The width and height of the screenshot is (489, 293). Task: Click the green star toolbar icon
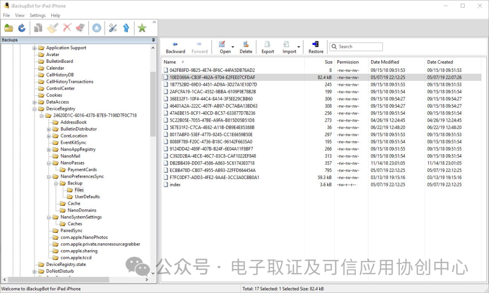(x=142, y=28)
